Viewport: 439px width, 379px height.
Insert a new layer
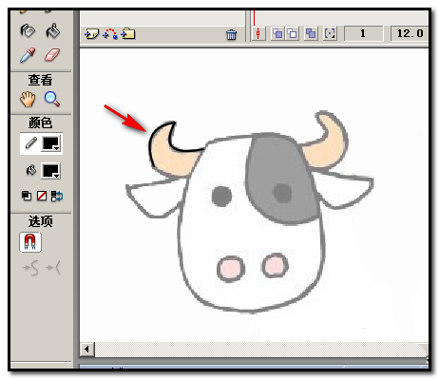91,34
